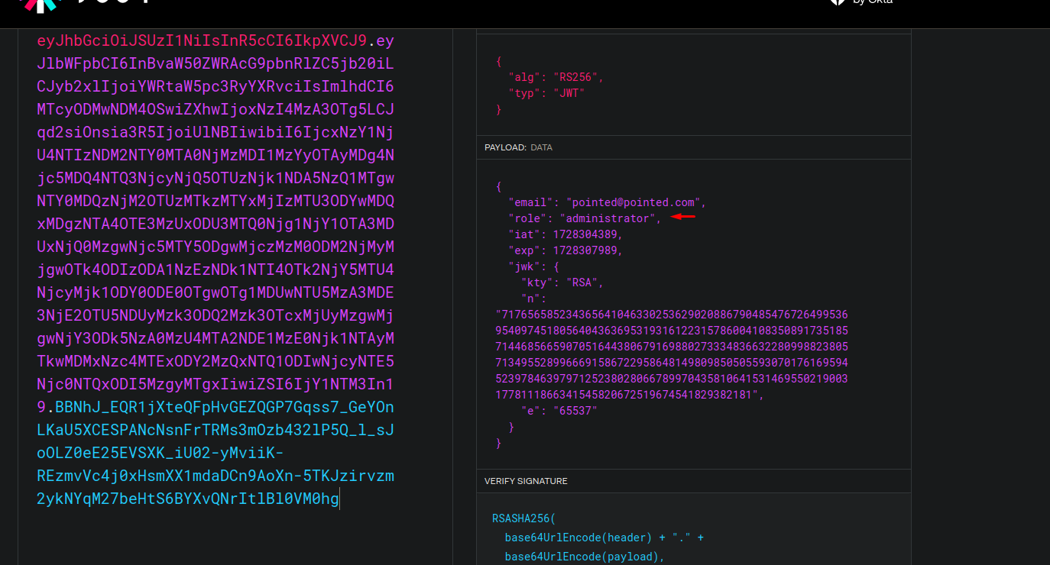Screen dimensions: 1050x565
Task: Click the RSASHA256( line
Action: pos(524,519)
